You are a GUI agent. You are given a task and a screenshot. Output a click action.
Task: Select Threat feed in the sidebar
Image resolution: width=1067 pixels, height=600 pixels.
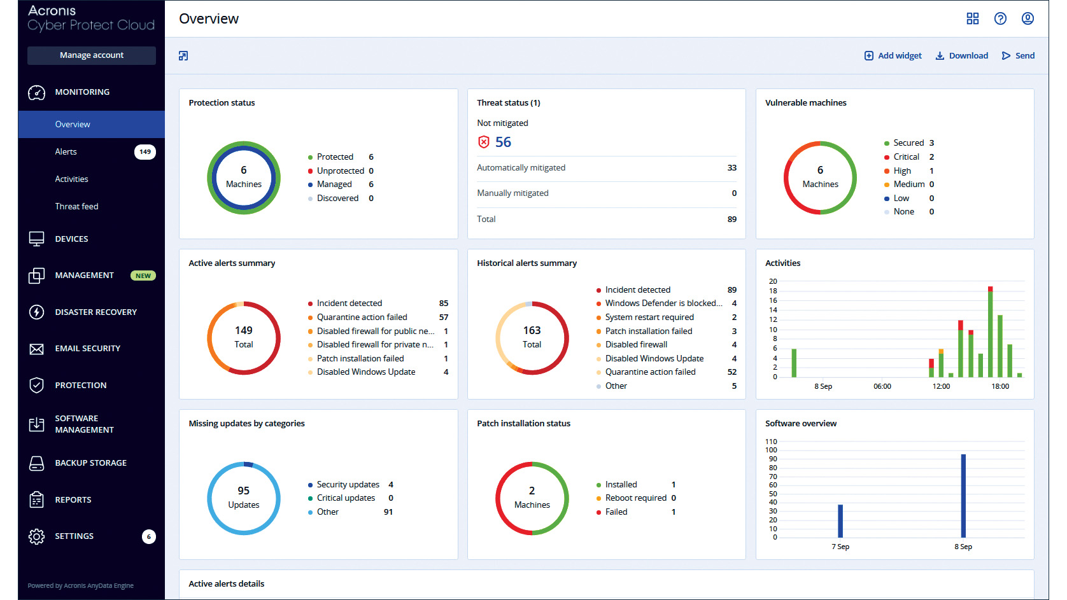[76, 207]
